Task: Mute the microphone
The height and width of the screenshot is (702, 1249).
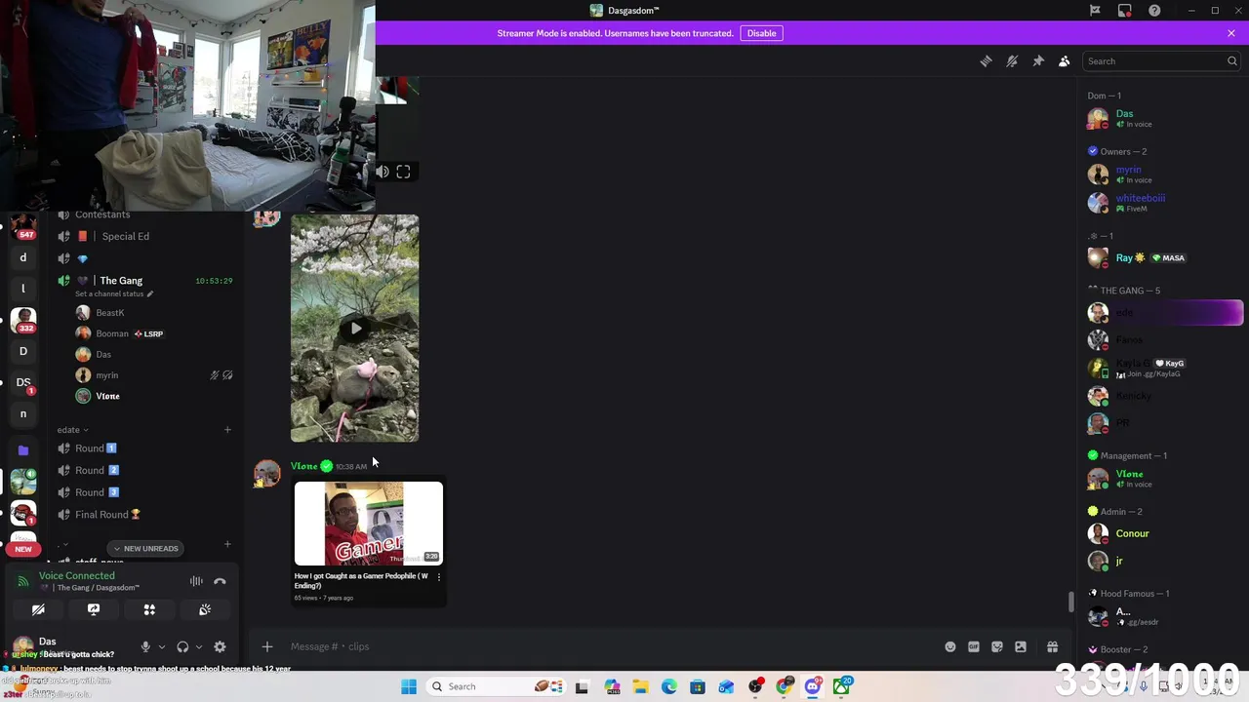Action: tap(145, 646)
